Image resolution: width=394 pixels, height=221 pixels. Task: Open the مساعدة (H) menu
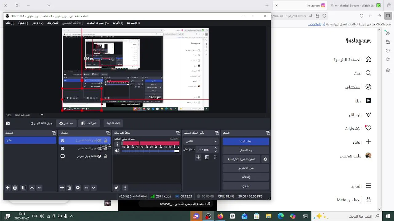(x=133, y=23)
